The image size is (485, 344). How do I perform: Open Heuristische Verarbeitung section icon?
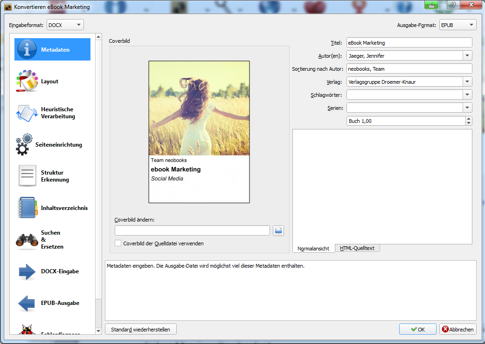(x=27, y=113)
